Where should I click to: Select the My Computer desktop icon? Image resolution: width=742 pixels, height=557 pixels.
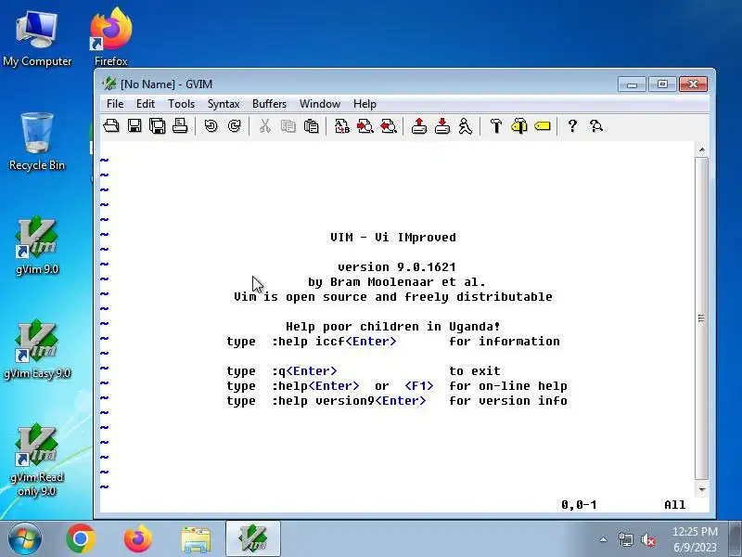(37, 38)
